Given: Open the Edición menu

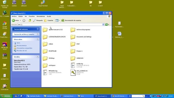Looking at the screenshot, I should click(x=21, y=16).
